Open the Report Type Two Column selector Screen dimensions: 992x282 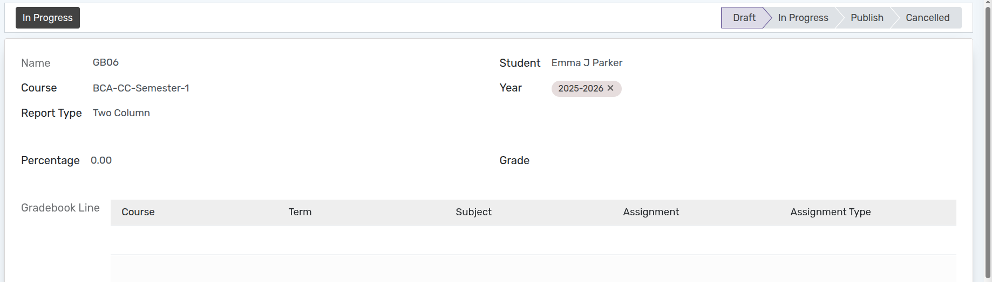pos(121,113)
